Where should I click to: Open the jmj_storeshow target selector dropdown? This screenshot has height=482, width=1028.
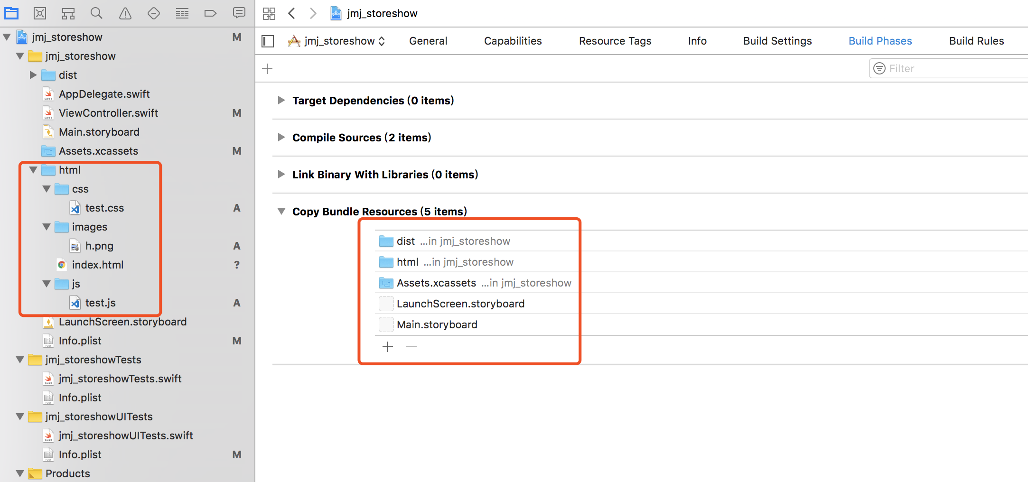pyautogui.click(x=336, y=41)
